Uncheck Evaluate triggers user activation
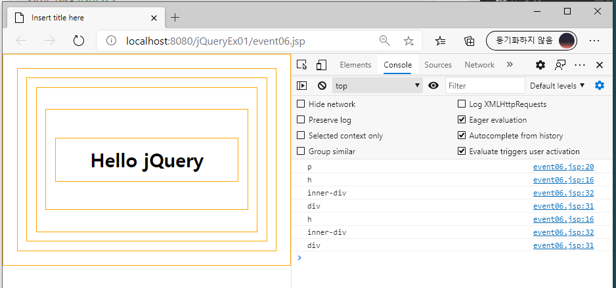616x288 pixels. (x=462, y=151)
